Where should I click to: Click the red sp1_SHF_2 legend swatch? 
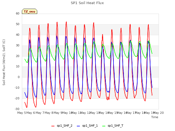(53, 126)
